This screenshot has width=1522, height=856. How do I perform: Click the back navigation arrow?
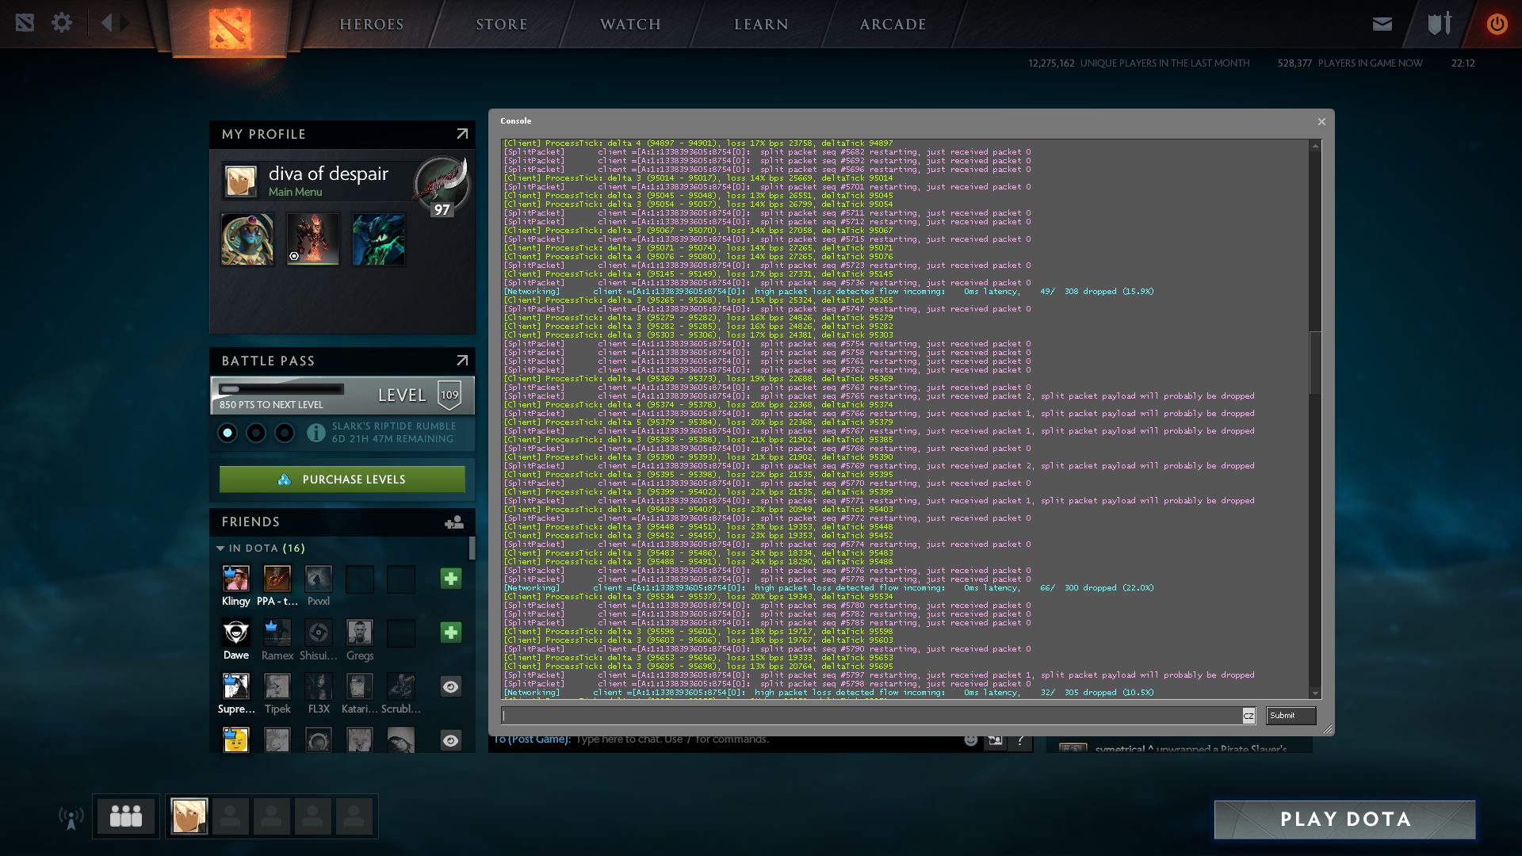coord(106,23)
